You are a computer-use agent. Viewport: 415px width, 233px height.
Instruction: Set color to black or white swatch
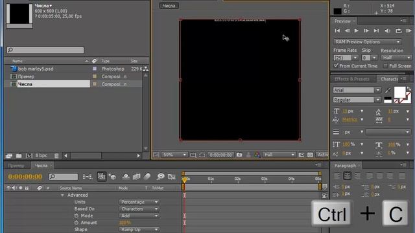tap(388, 100)
